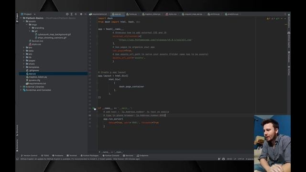
Task: Expand the branding folder
Action: 30,28
